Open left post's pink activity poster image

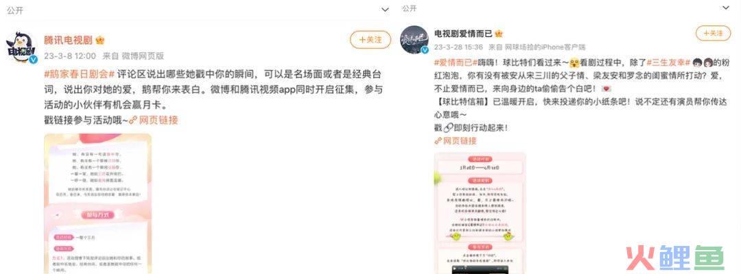[98, 203]
